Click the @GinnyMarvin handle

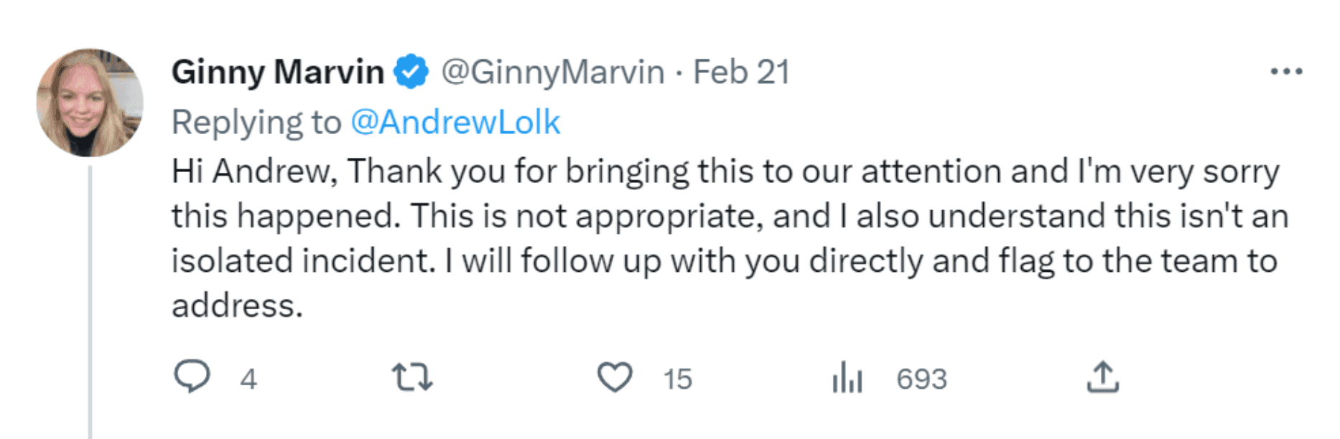[553, 72]
